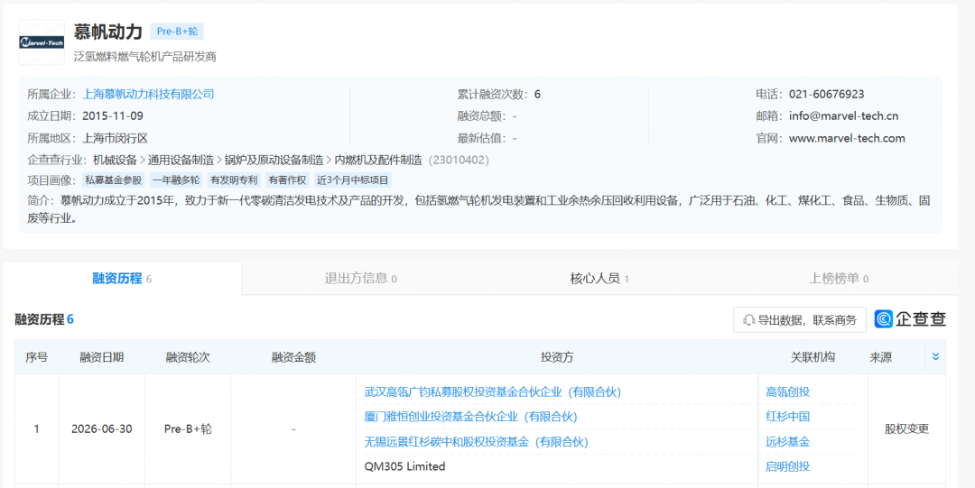The height and width of the screenshot is (488, 975).
Task: Click the 近3个月中标项目 tag
Action: [353, 181]
